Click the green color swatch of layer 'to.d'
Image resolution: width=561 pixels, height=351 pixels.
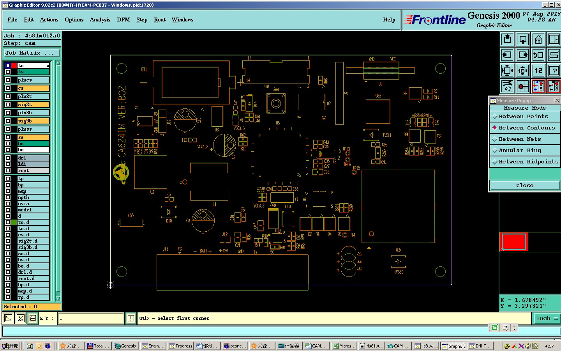(x=14, y=222)
